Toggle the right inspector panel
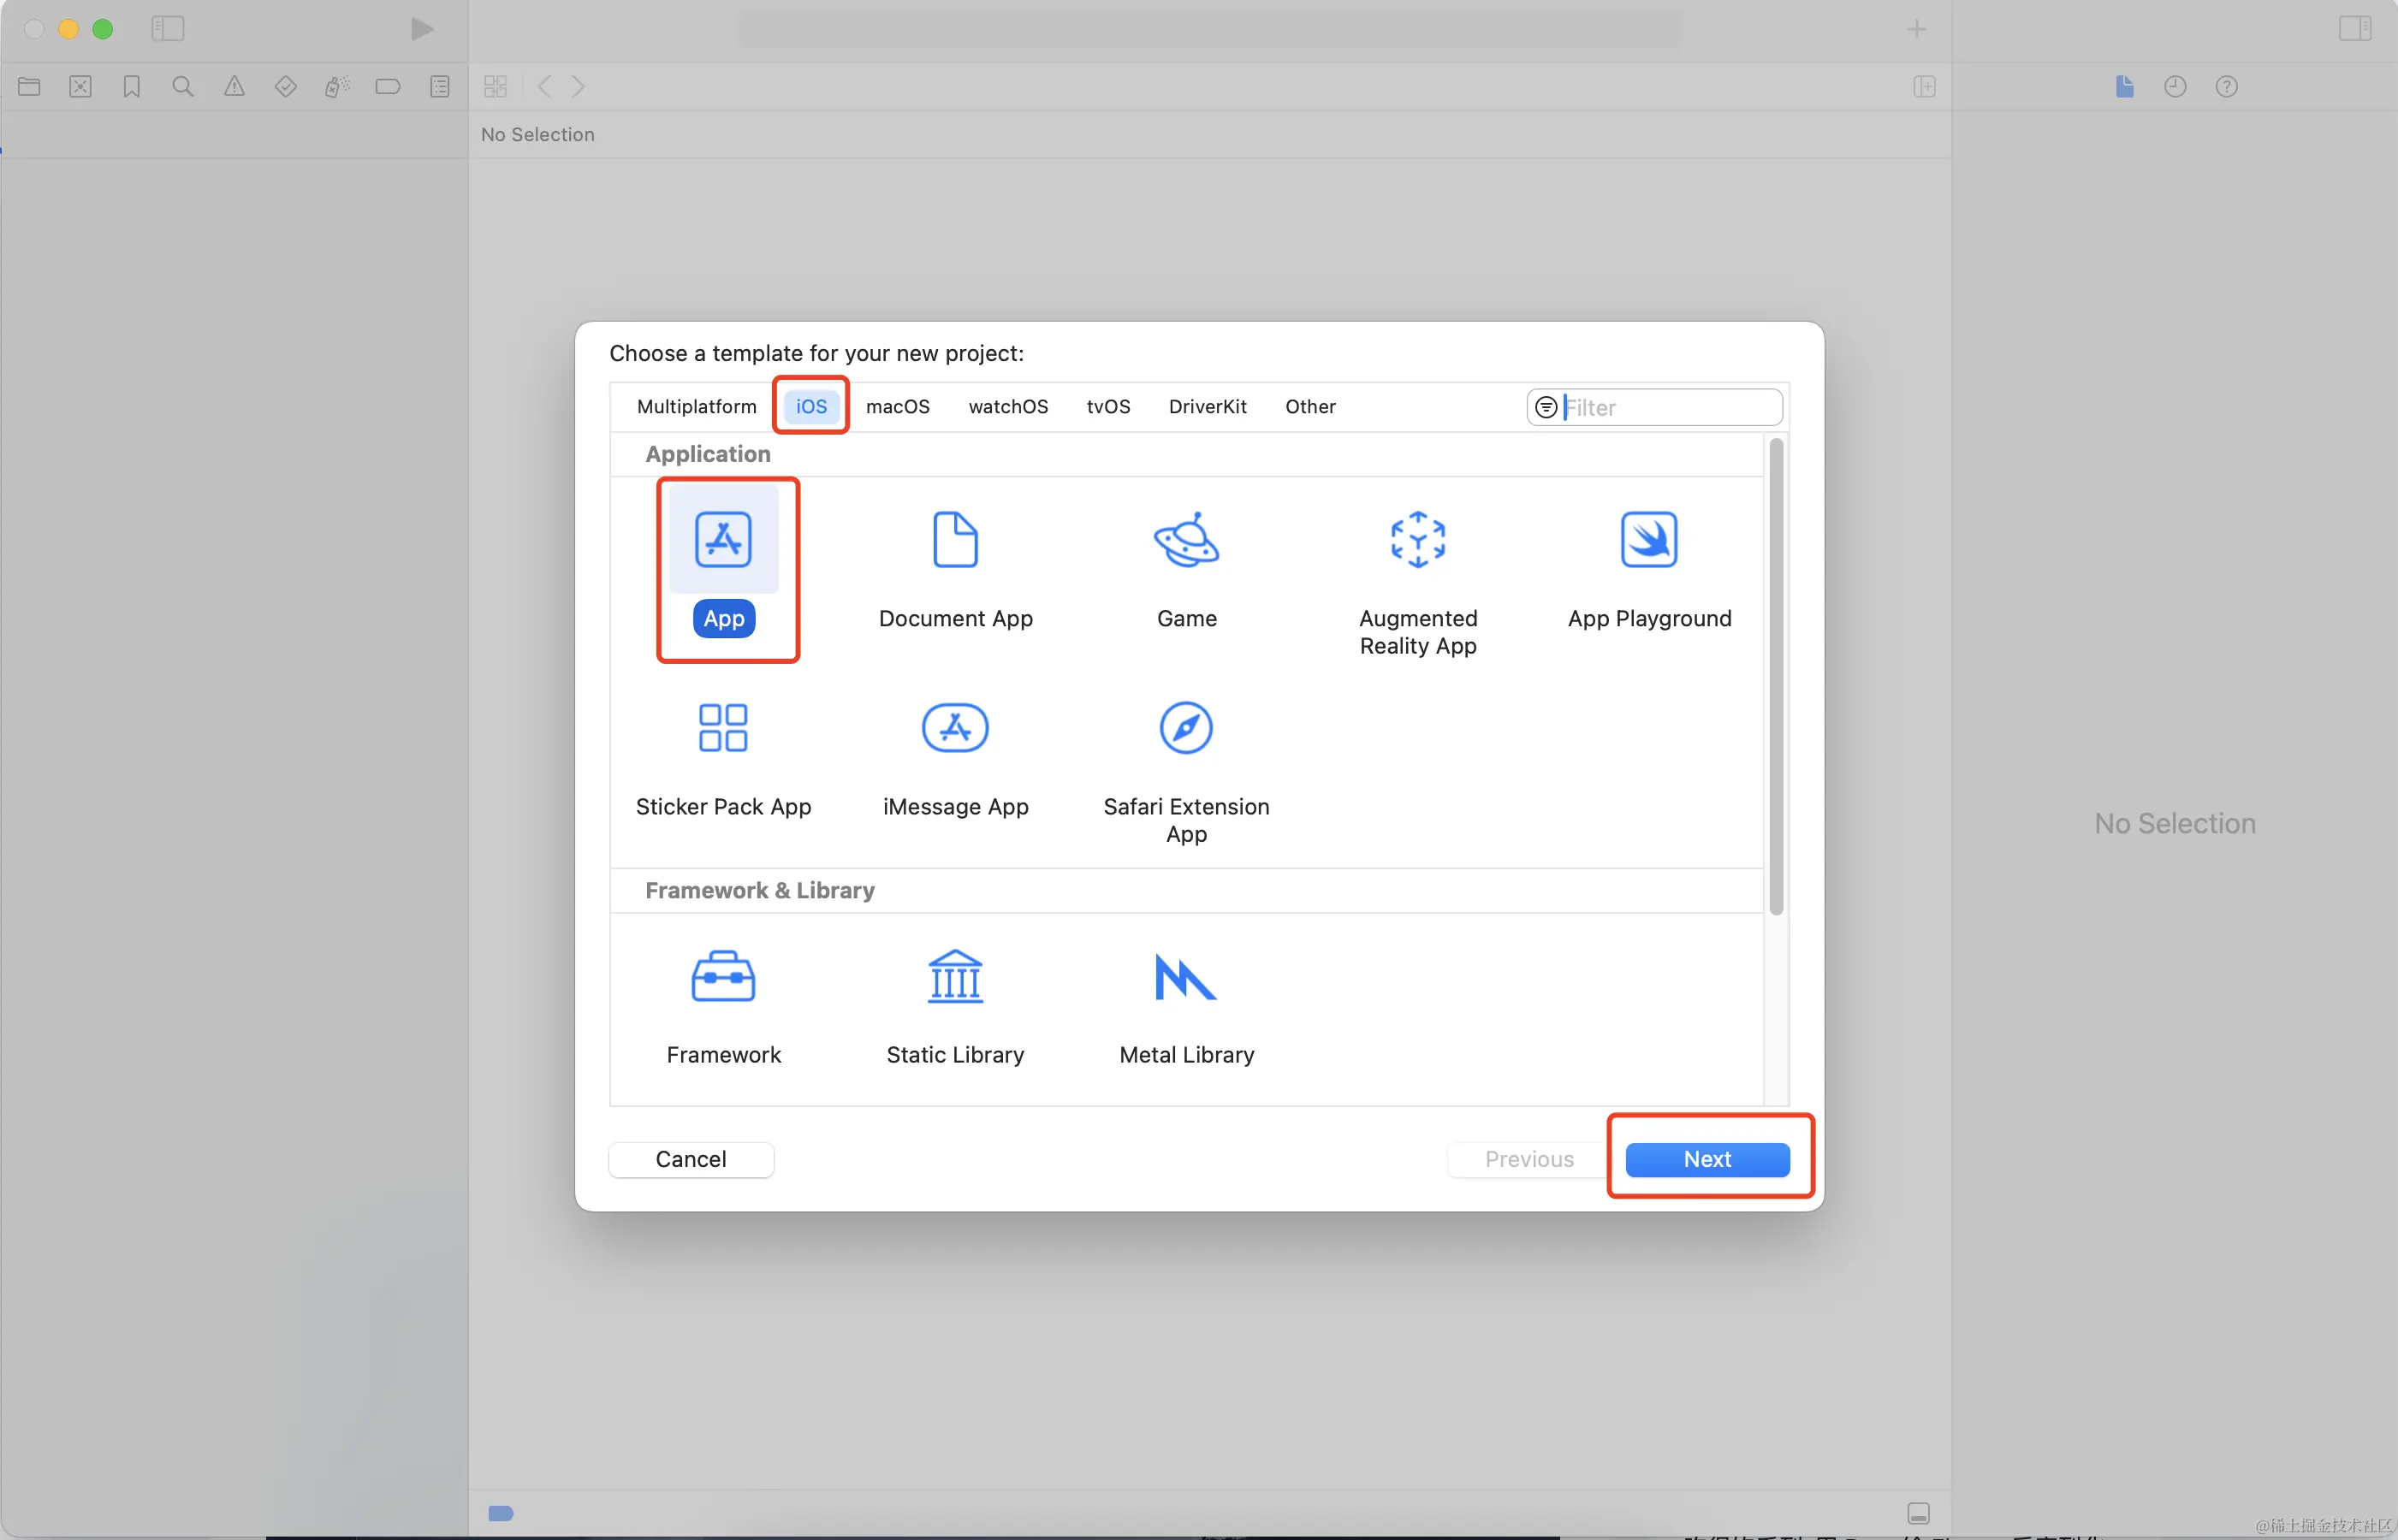Screen dimensions: 2398x1540 tap(2354, 29)
